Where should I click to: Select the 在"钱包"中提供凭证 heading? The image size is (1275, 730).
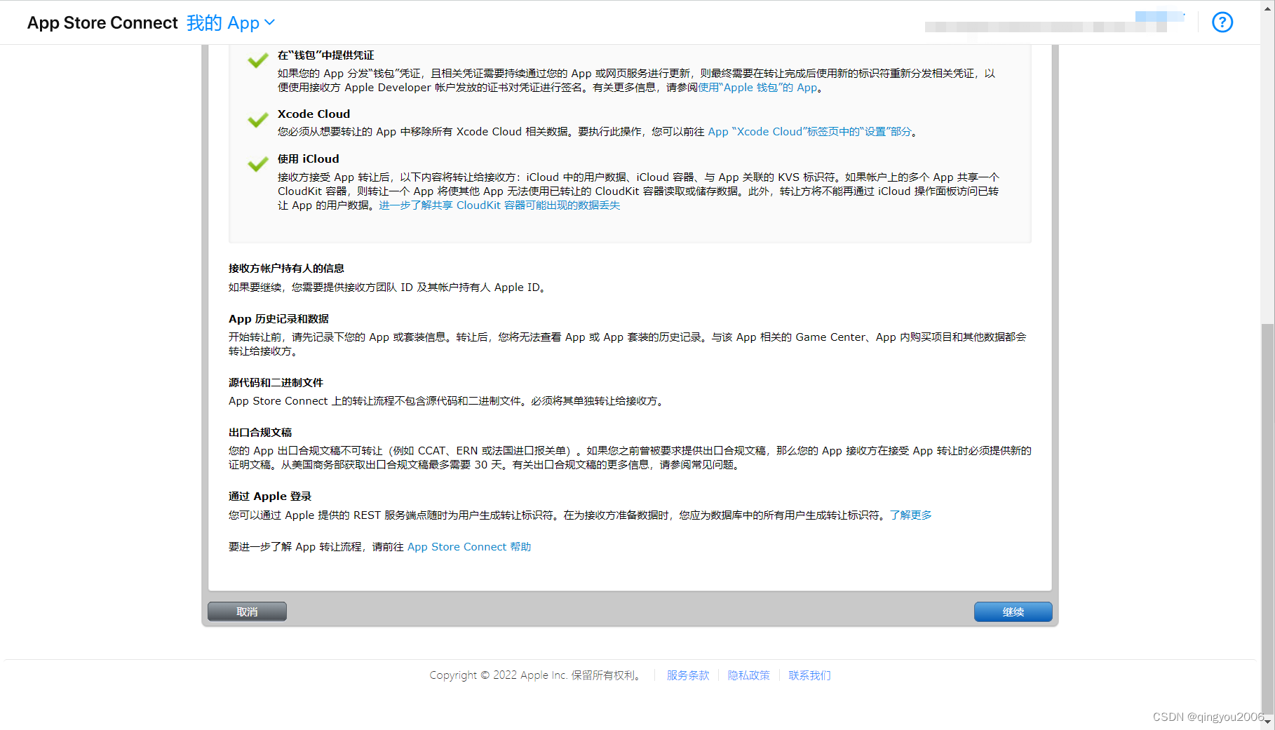click(325, 55)
